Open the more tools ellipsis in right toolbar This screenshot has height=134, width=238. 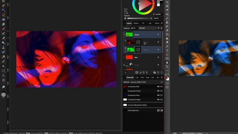tap(167, 71)
